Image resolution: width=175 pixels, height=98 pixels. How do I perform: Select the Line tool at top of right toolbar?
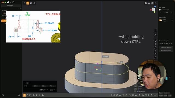point(156,31)
